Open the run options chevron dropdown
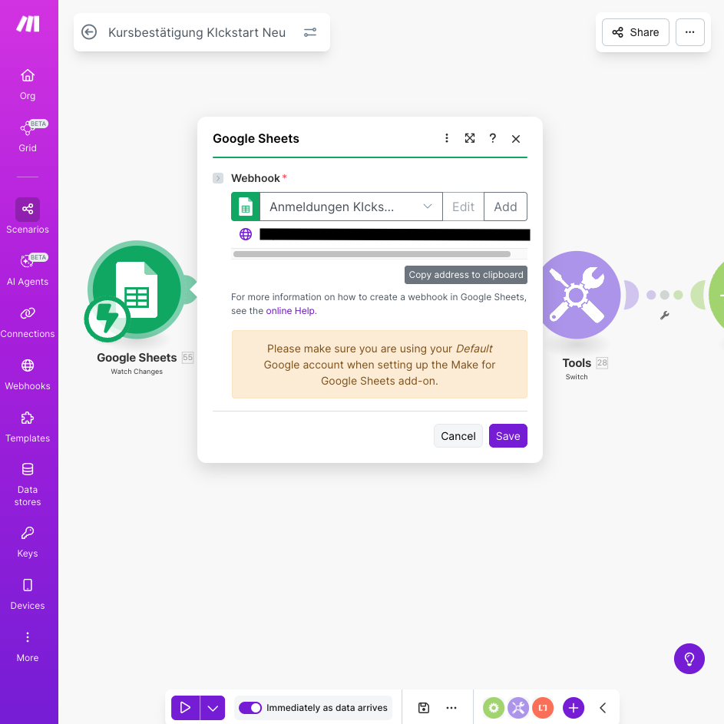724x724 pixels. (213, 708)
